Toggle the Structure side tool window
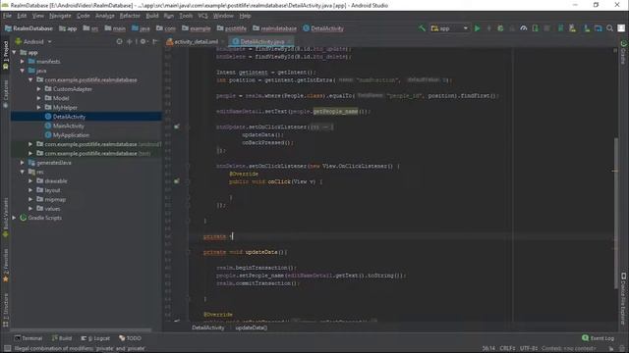The height and width of the screenshot is (353, 629). click(5, 310)
